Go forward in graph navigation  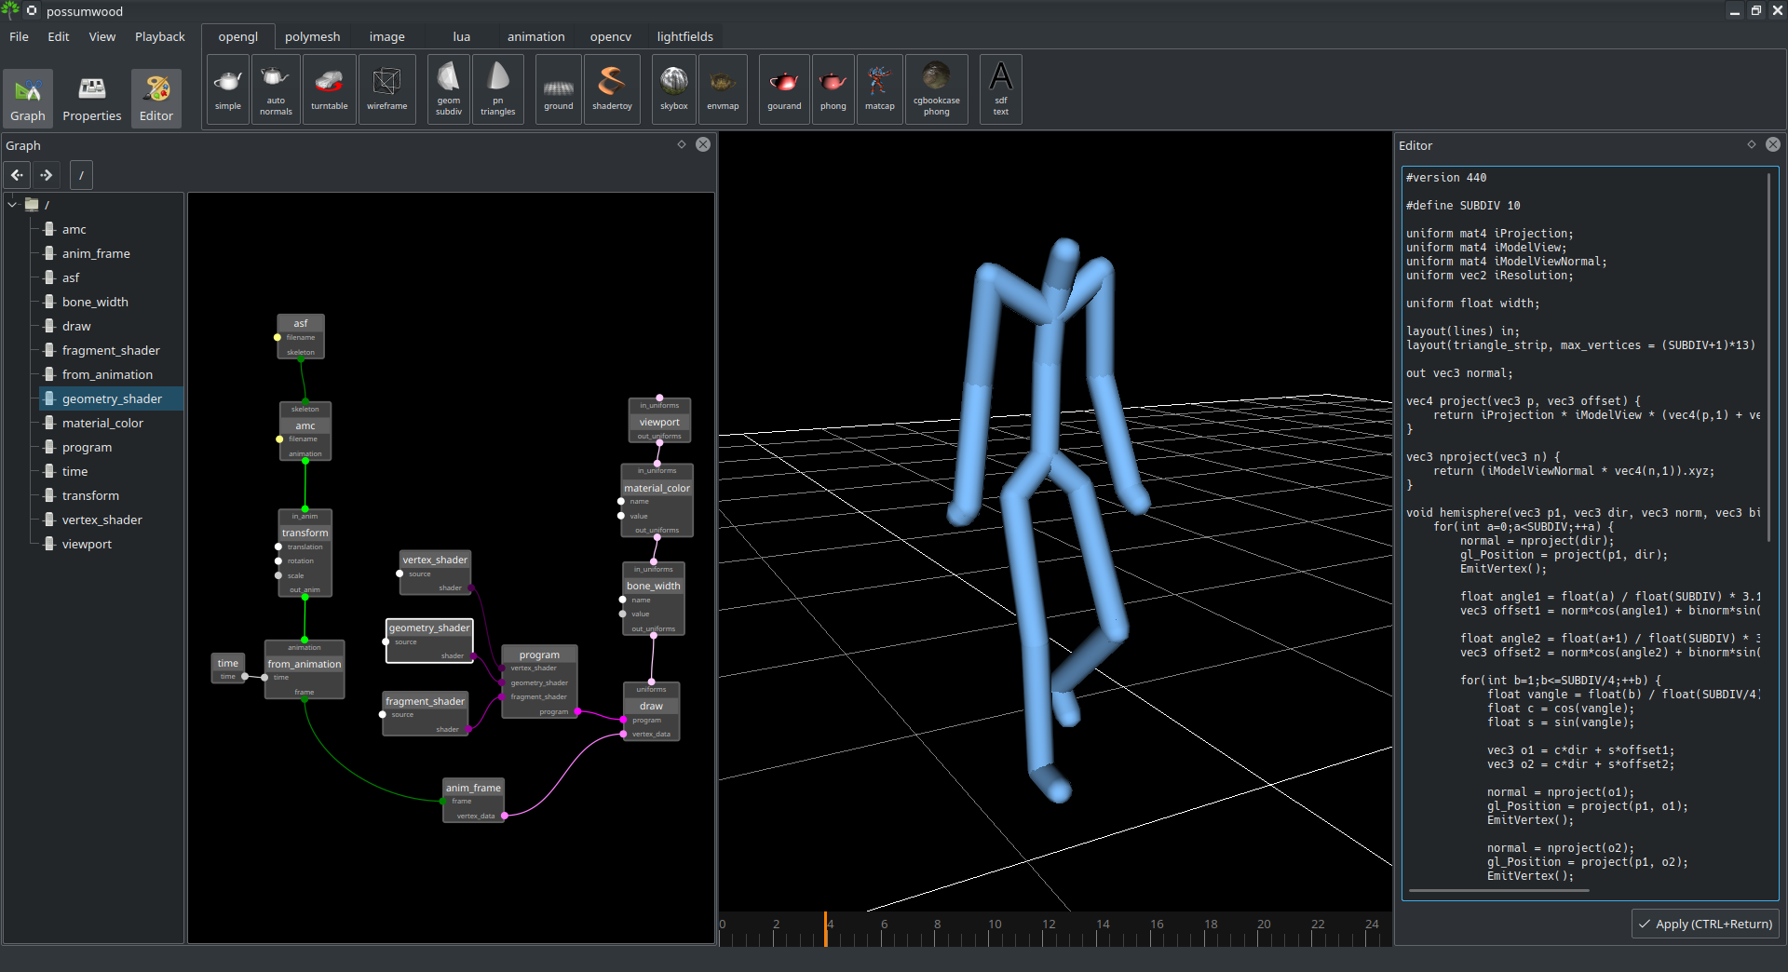tap(47, 175)
